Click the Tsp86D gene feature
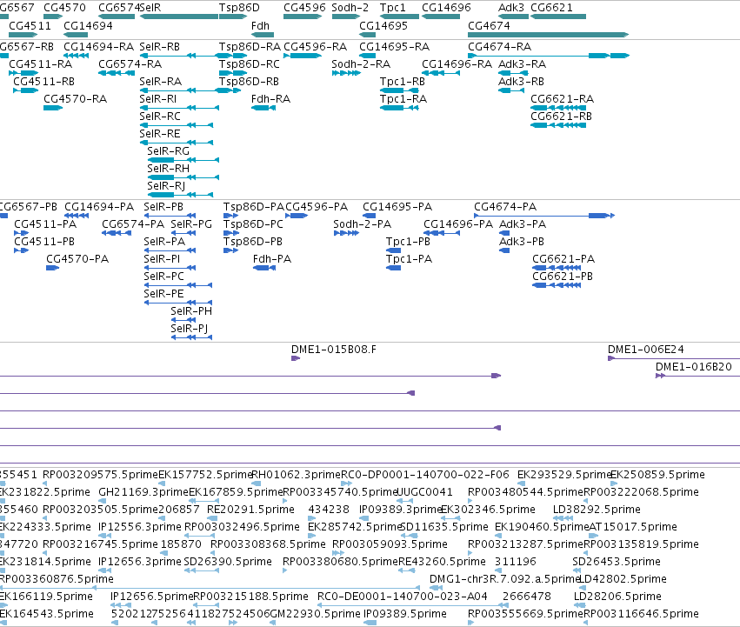 [233, 17]
